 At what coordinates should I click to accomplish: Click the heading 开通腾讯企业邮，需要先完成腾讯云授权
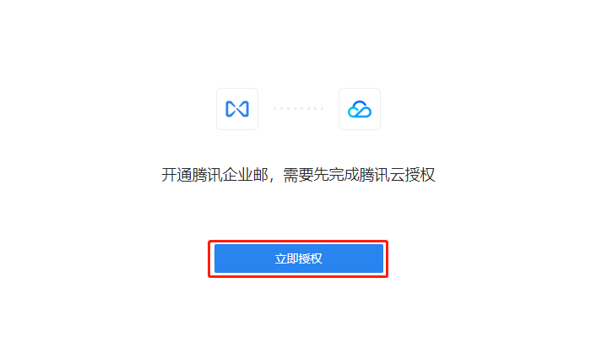[298, 175]
